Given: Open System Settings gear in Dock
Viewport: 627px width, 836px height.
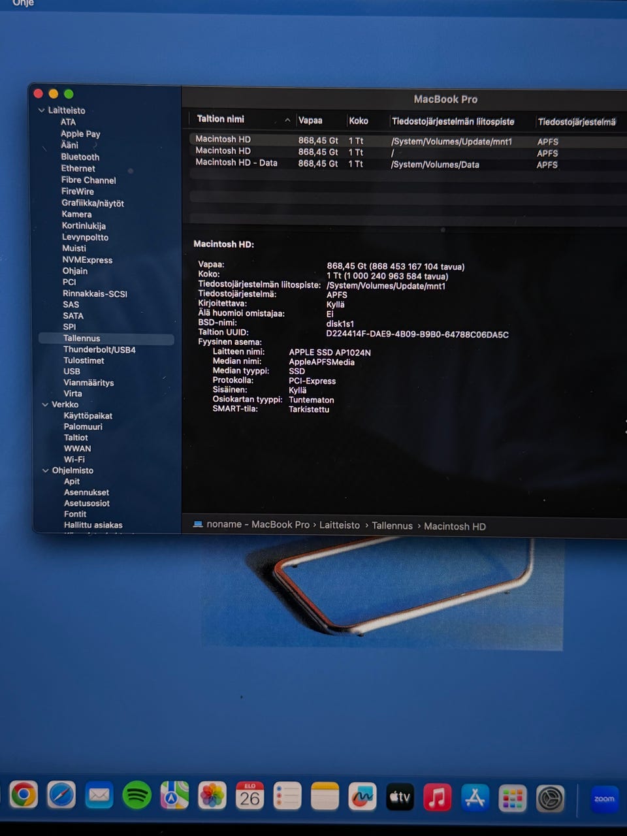Looking at the screenshot, I should pos(550,798).
